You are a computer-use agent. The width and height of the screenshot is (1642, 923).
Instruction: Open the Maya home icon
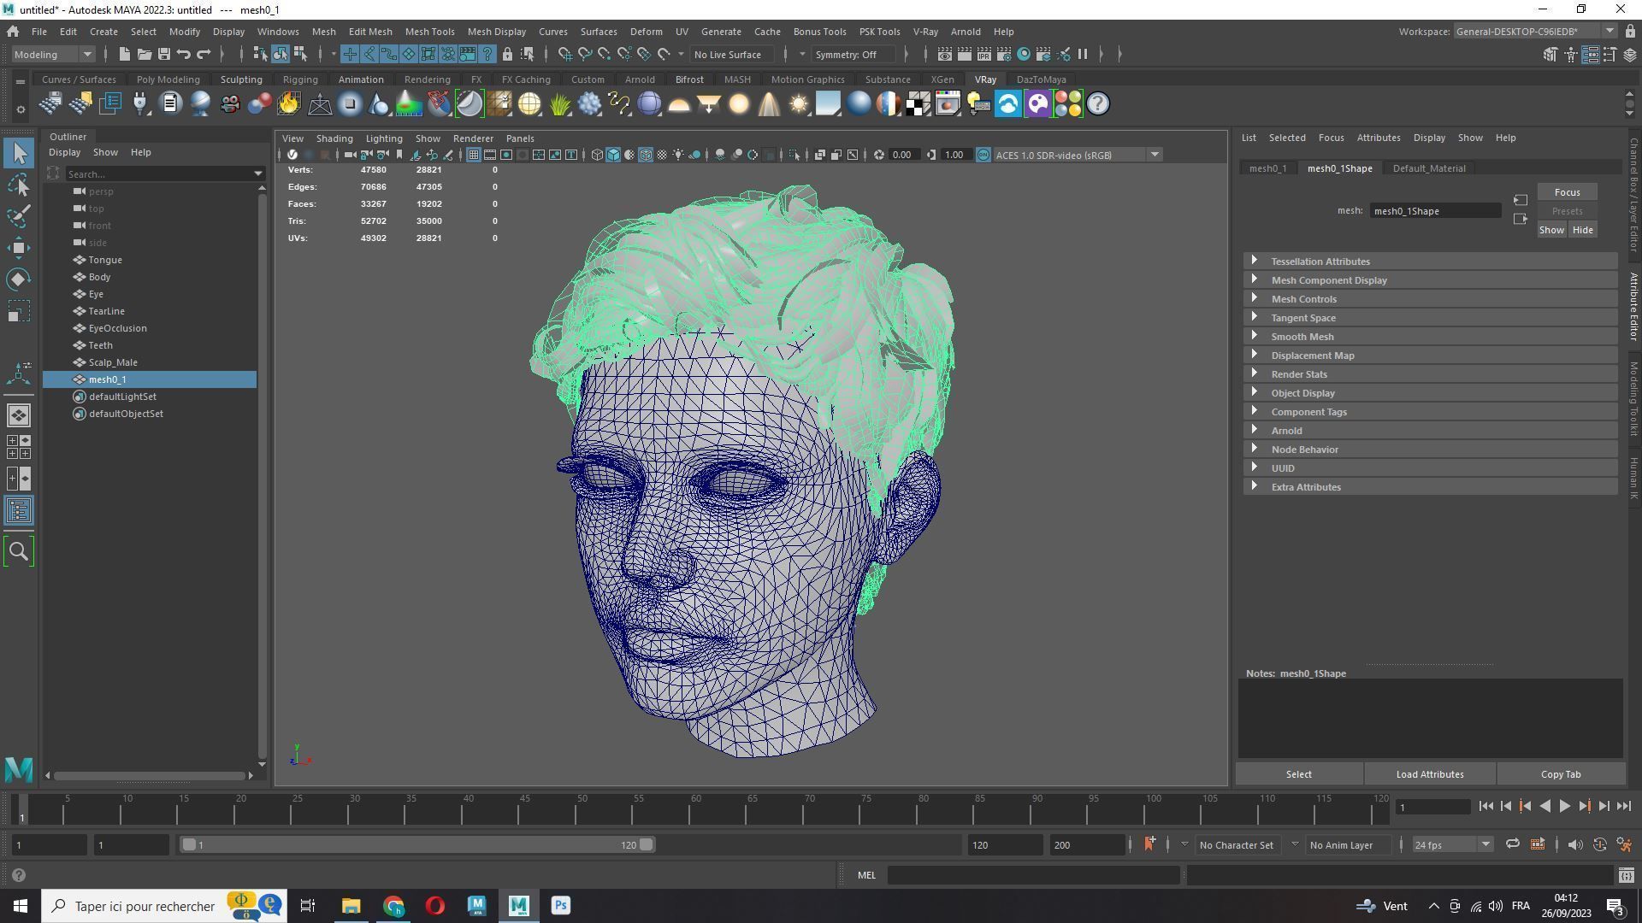coord(13,32)
